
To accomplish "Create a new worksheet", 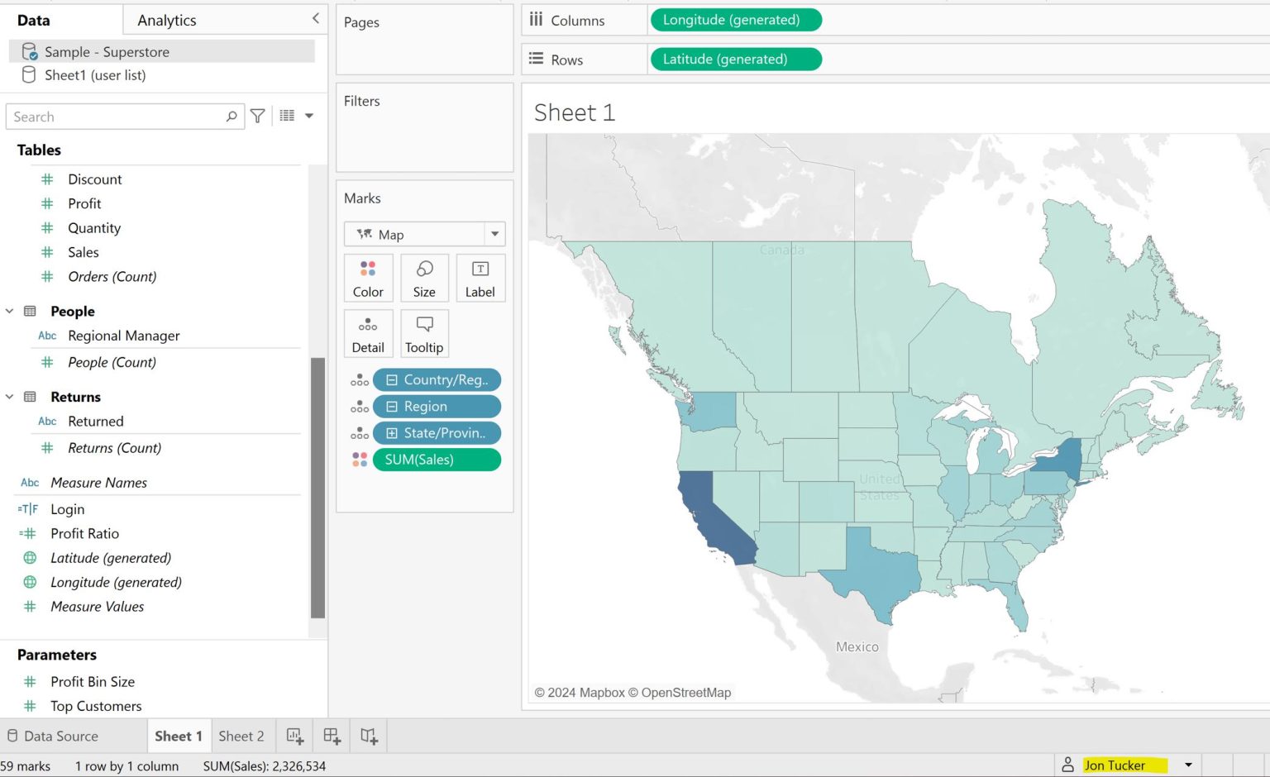I will coord(294,735).
